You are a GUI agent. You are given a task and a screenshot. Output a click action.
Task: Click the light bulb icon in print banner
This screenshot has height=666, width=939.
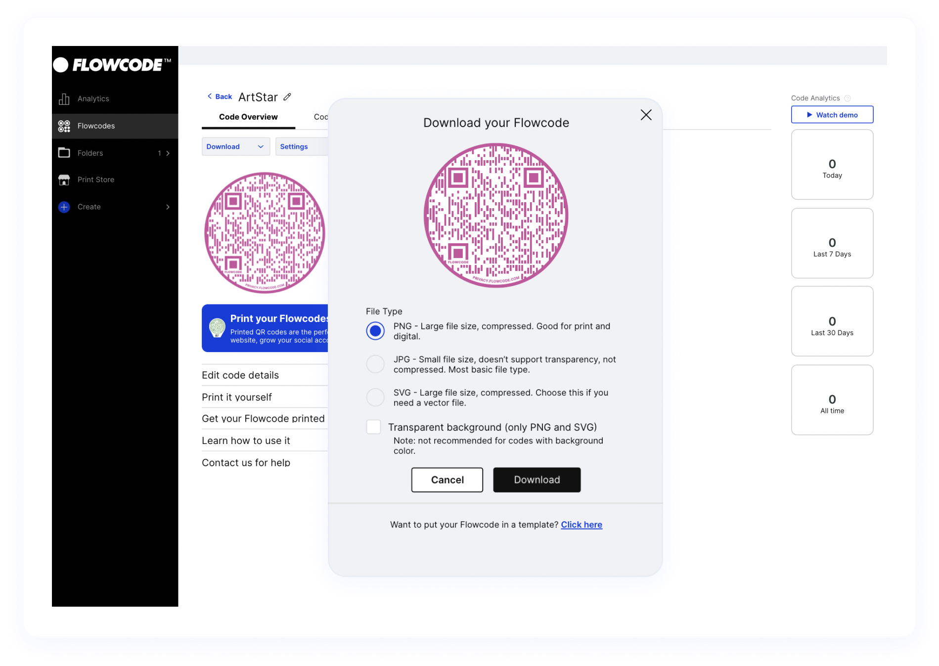click(217, 327)
